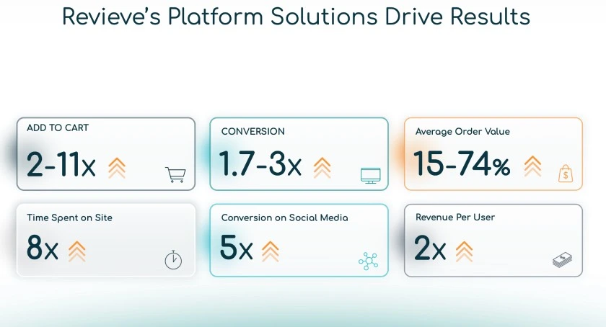
Task: Click the Revieve's Platform Solutions title
Action: (x=297, y=17)
